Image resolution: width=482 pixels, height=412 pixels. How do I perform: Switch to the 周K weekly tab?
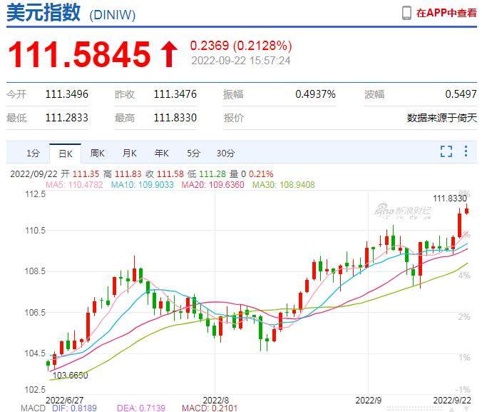[97, 153]
